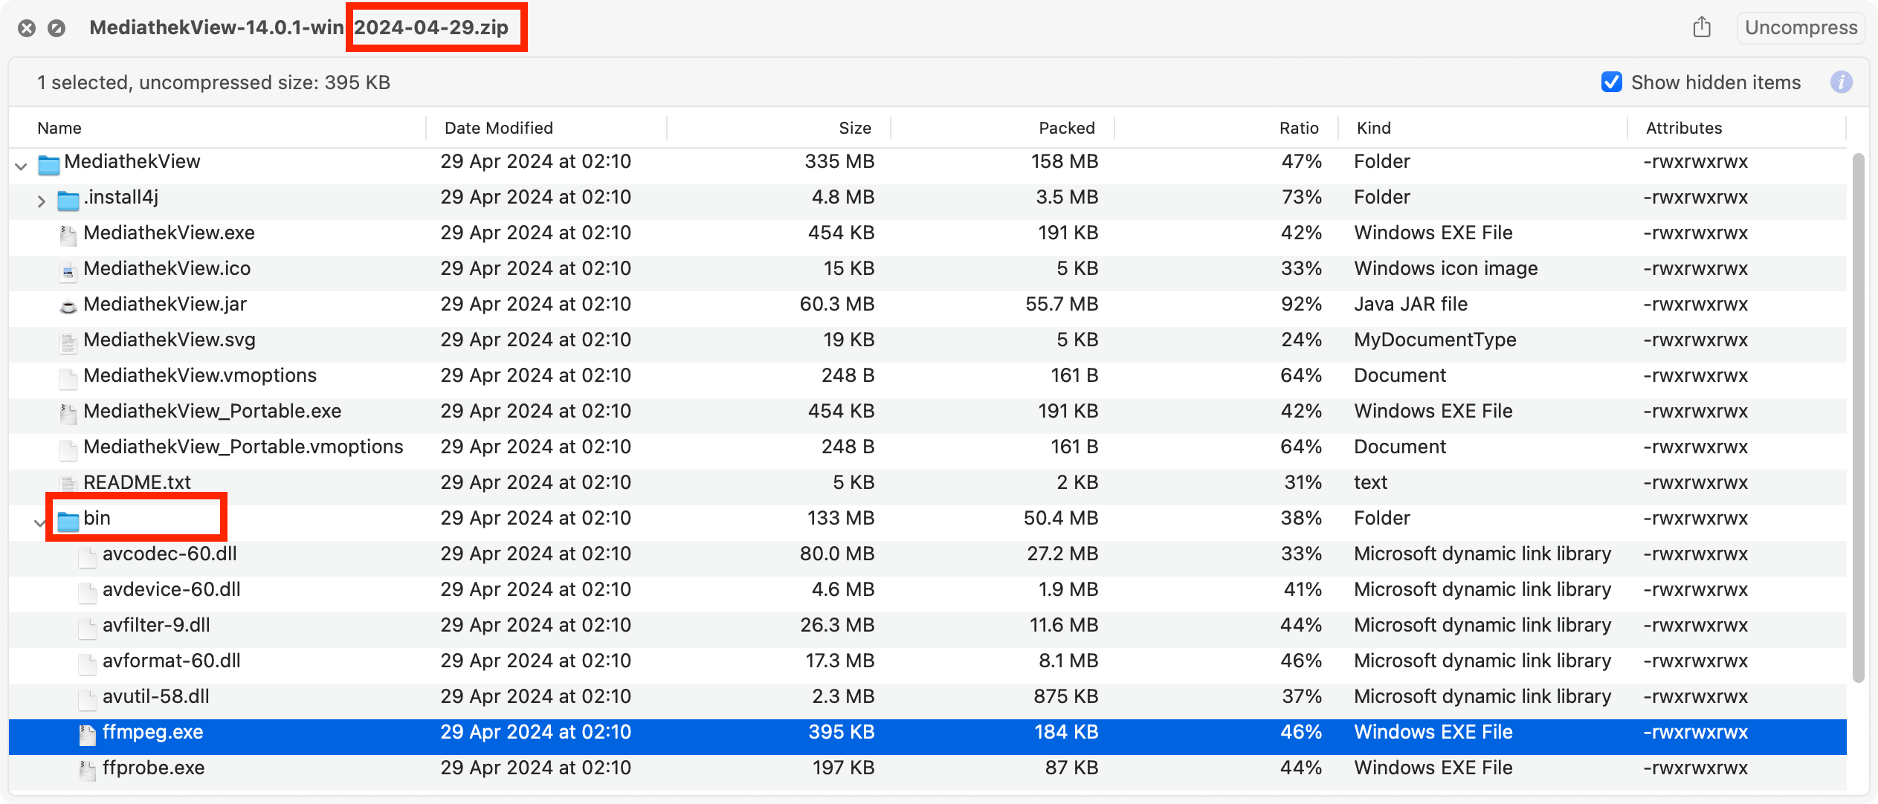Screen dimensions: 1878x804
Task: Click the MediathekView.exe file icon
Action: point(68,235)
